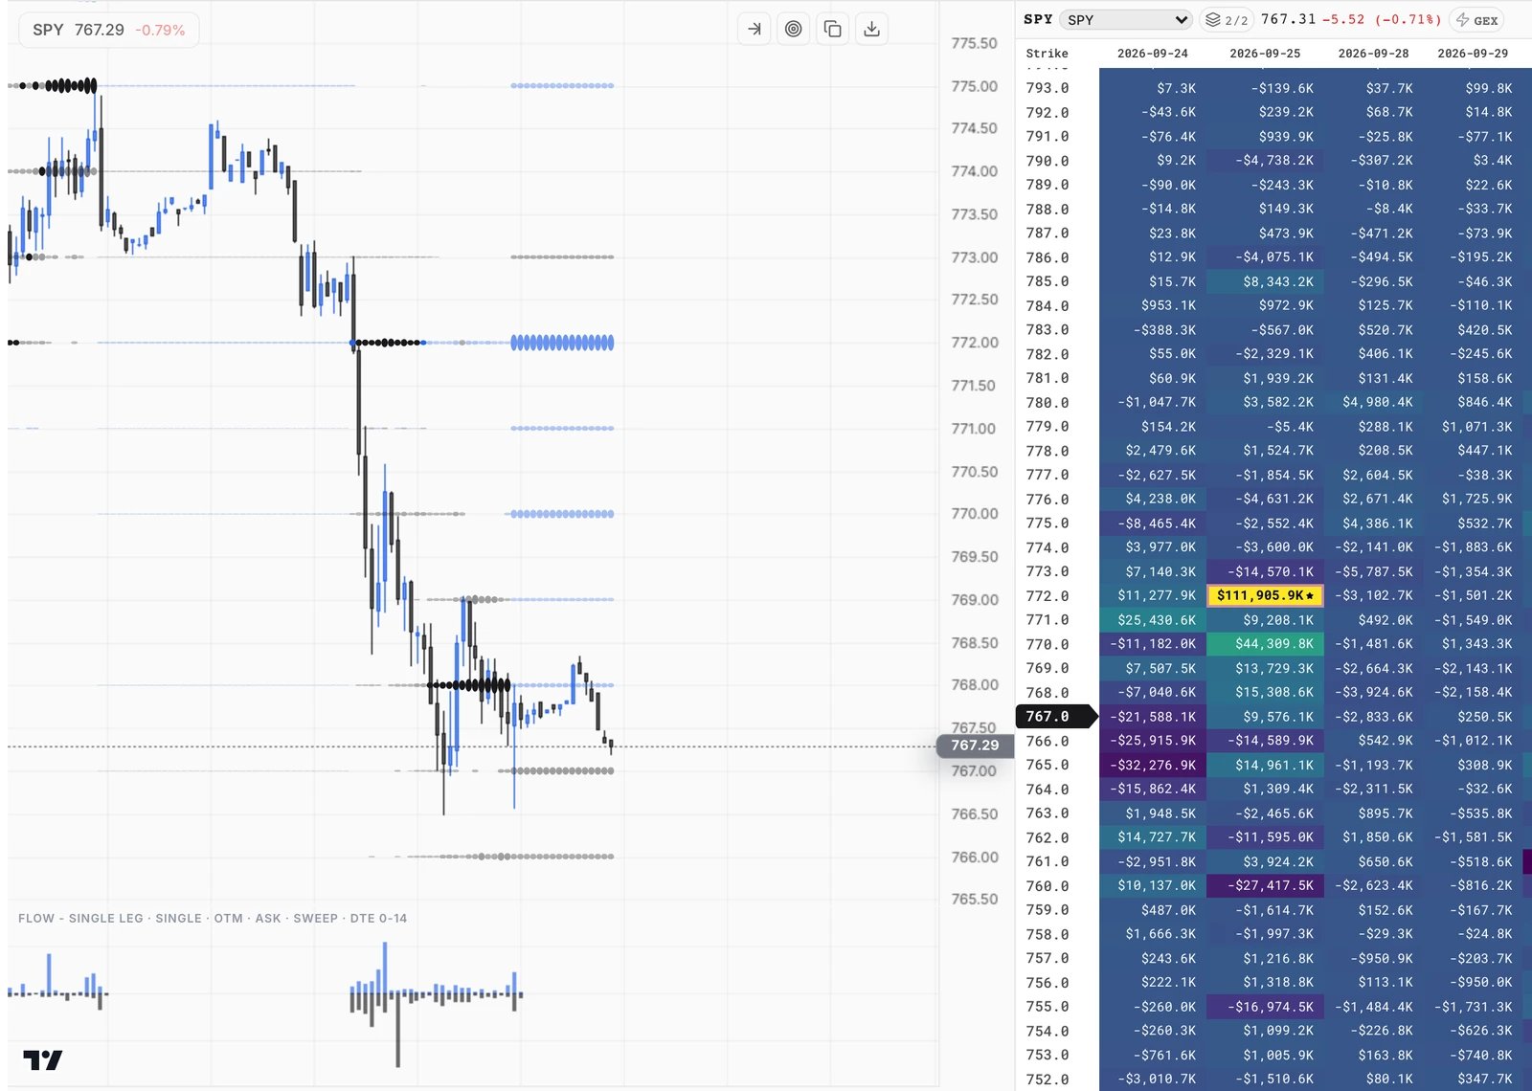Click the download chart icon
The height and width of the screenshot is (1091, 1532).
[871, 29]
